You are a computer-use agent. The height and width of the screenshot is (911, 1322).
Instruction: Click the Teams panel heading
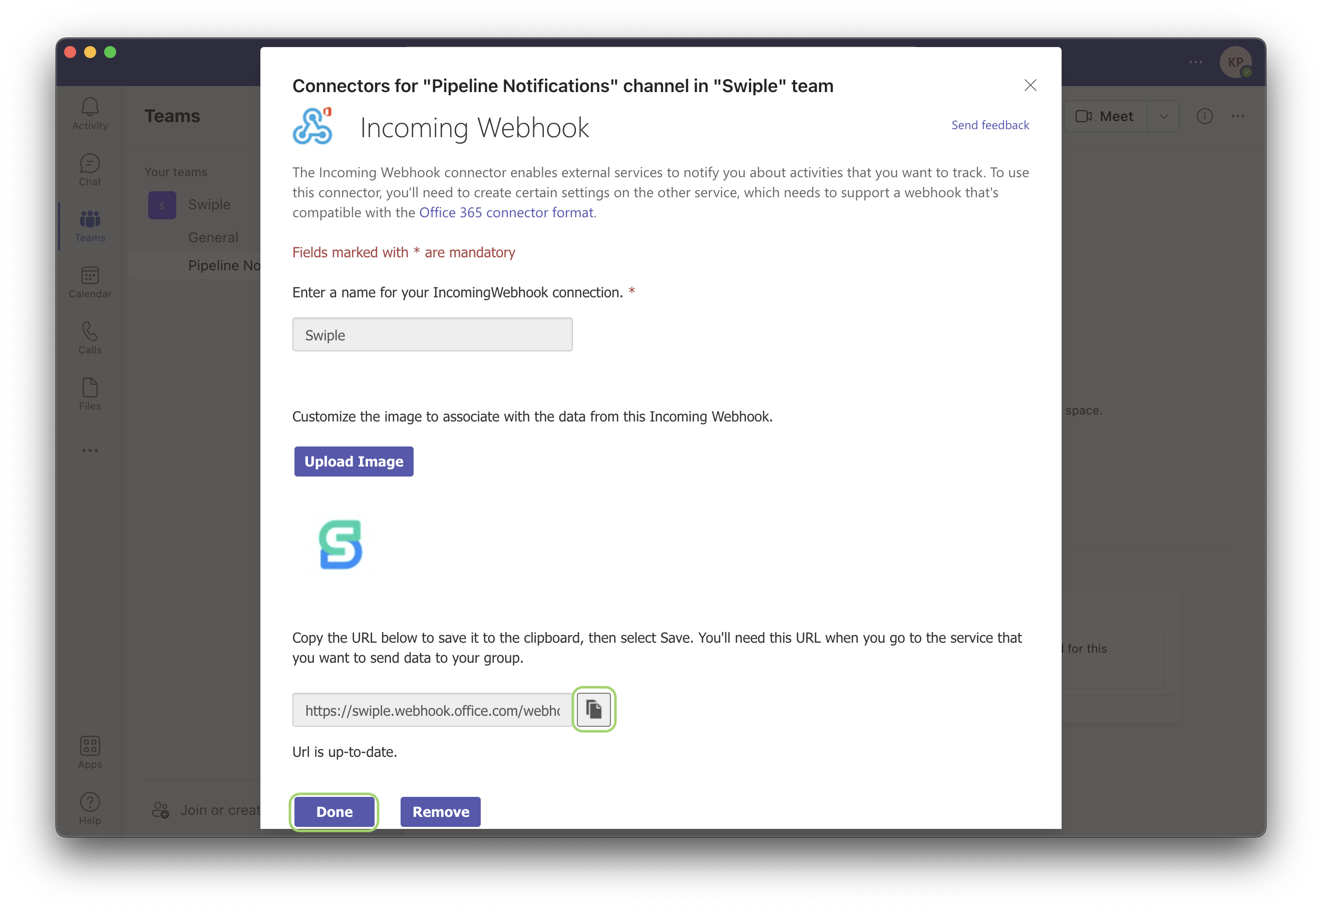[172, 116]
